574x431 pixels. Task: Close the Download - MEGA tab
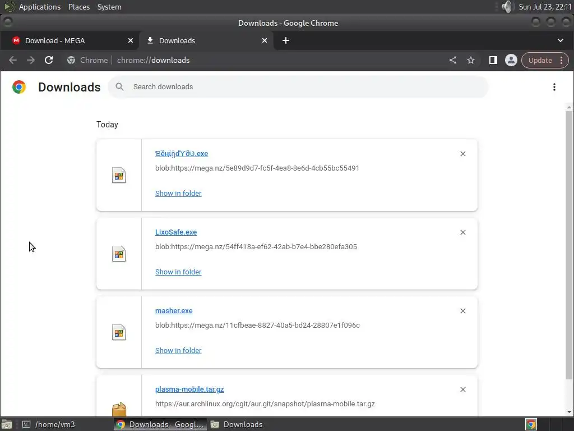tap(130, 40)
